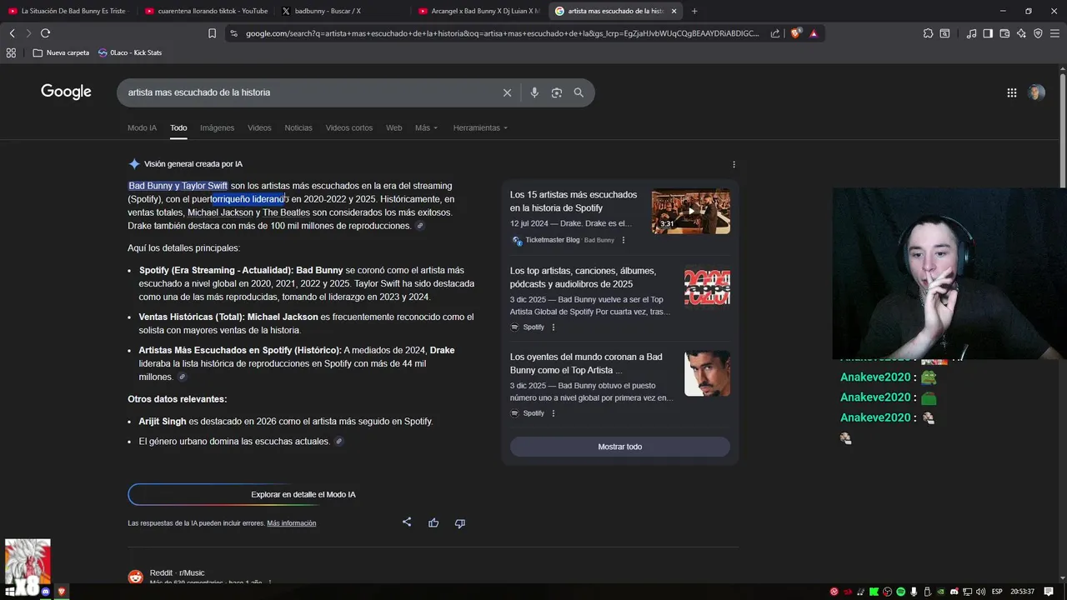
Task: Open the tab apps grid in bookmarks bar
Action: [x=11, y=52]
